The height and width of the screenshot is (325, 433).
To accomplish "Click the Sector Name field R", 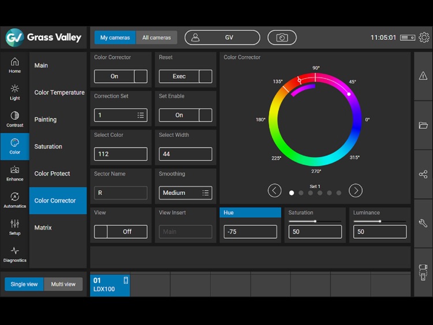I will 121,193.
